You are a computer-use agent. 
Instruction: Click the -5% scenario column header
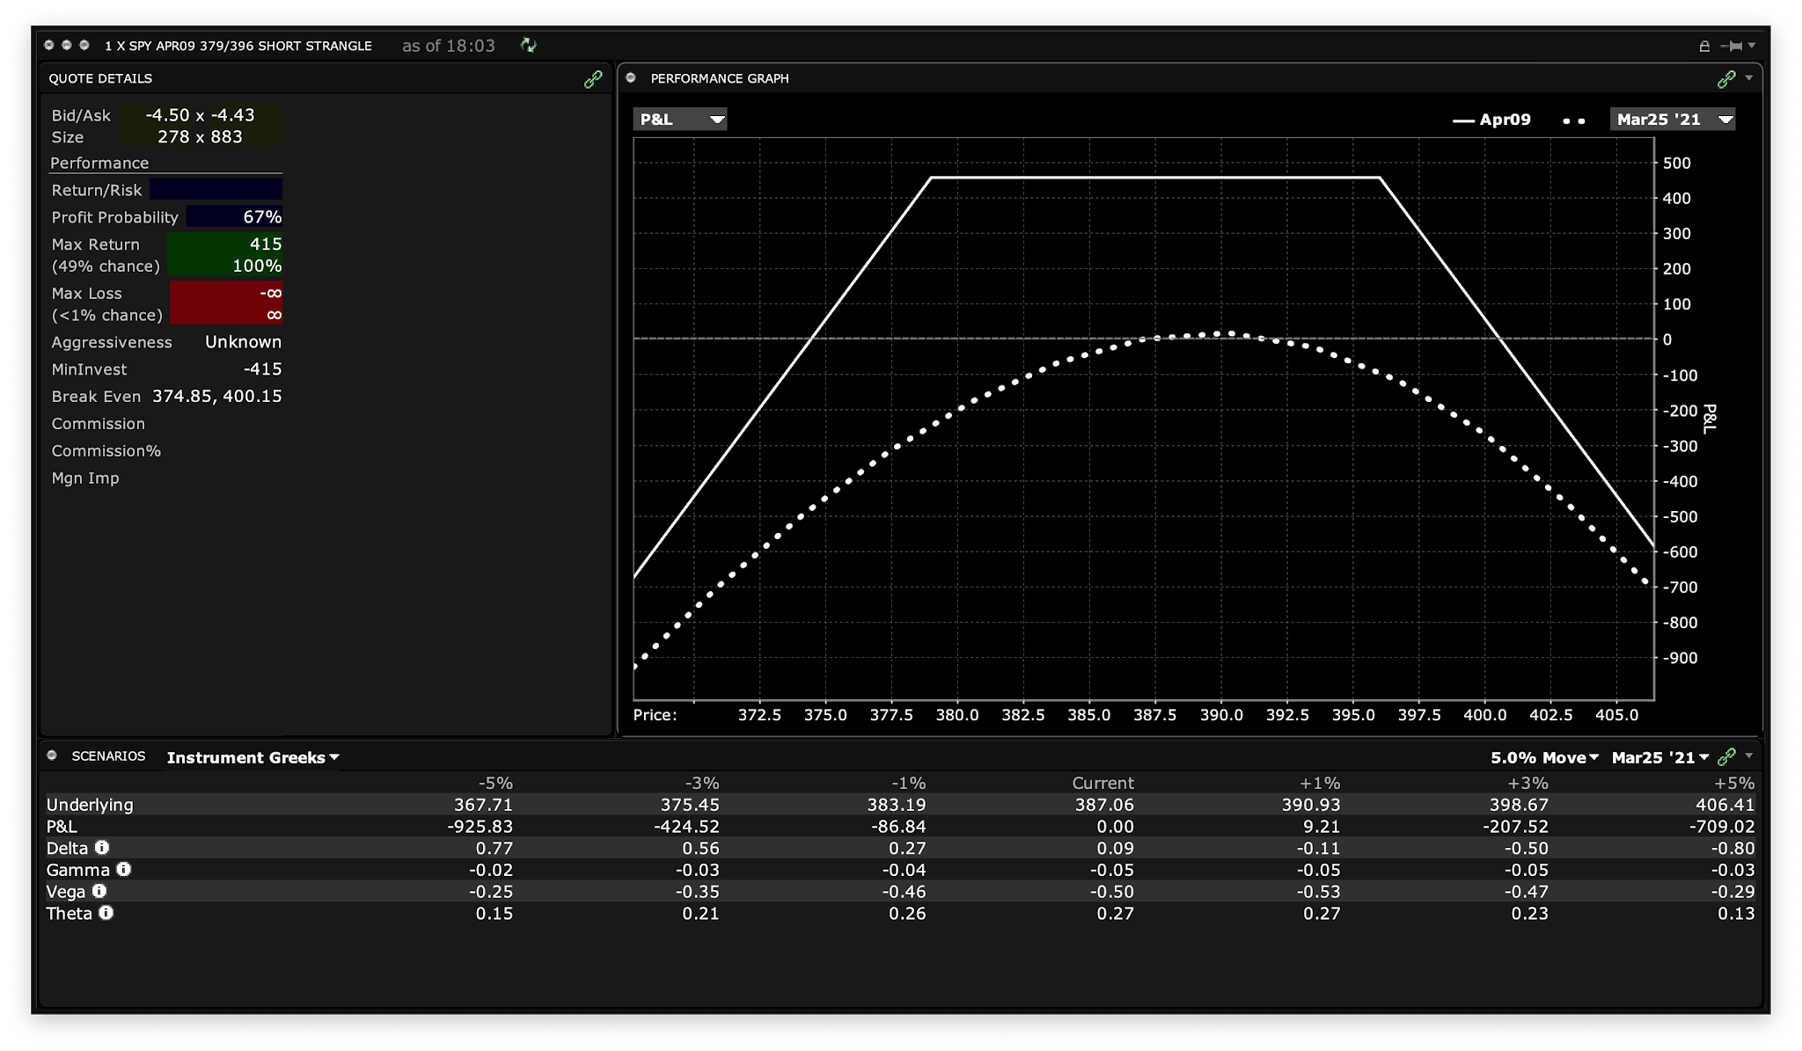coord(495,783)
